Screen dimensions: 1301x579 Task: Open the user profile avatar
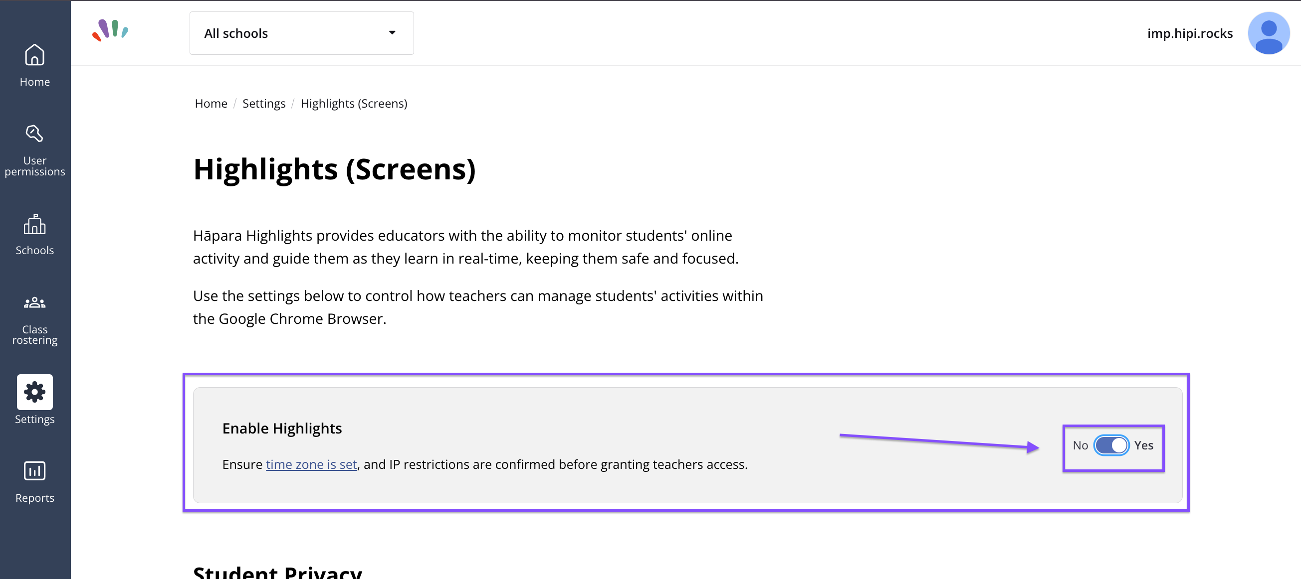click(1268, 33)
